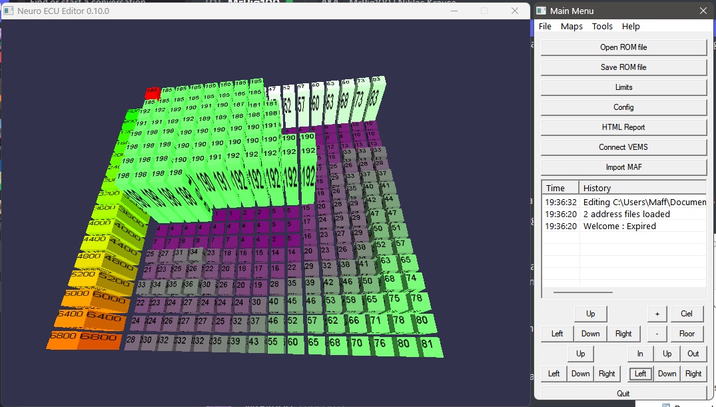The height and width of the screenshot is (407, 716).
Task: Click the Floor button
Action: tap(687, 334)
